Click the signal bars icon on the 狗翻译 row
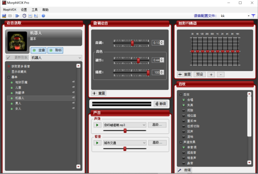Screen dimensions: 258x174 (x=74, y=92)
